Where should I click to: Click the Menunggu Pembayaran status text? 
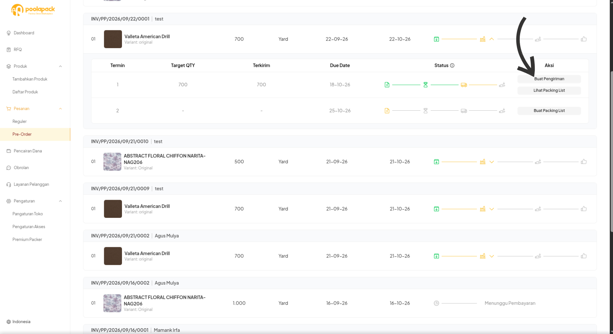tap(510, 303)
